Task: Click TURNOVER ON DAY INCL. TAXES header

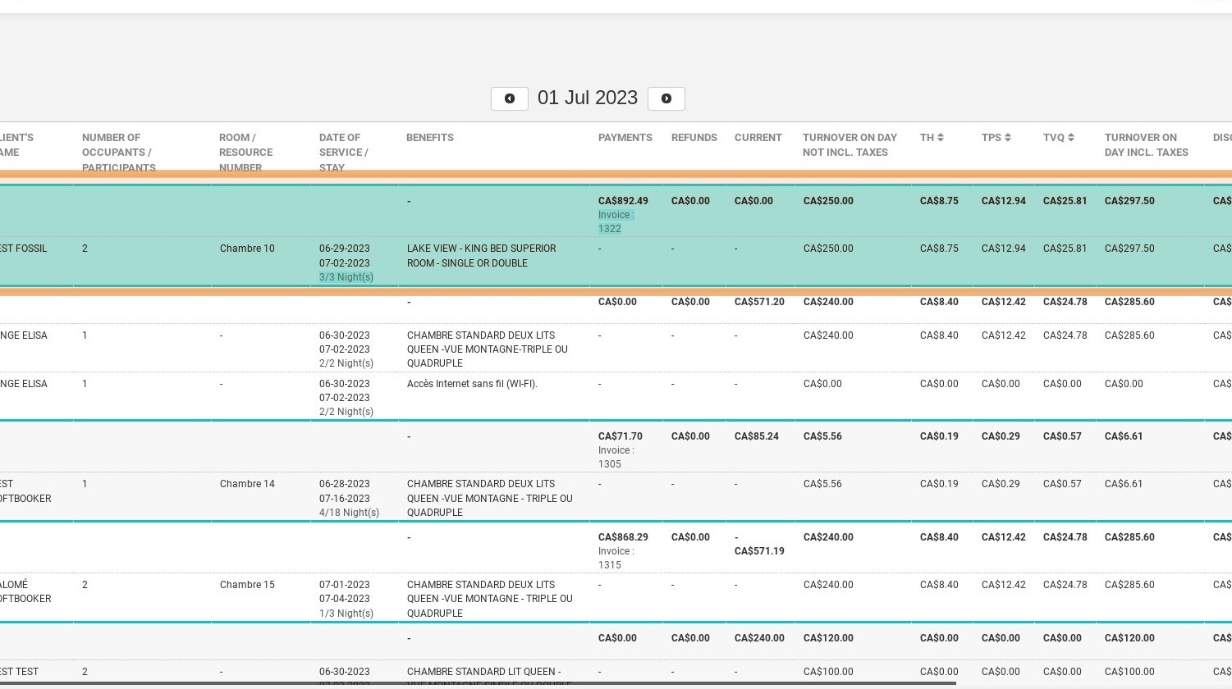Action: pos(1147,145)
